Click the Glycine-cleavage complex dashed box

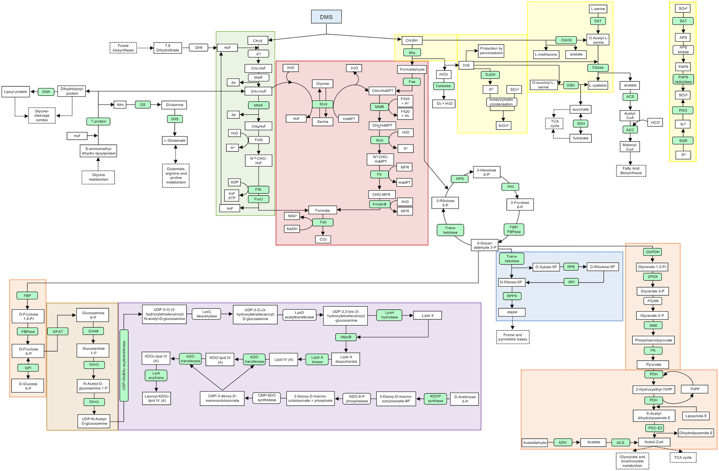(x=42, y=115)
